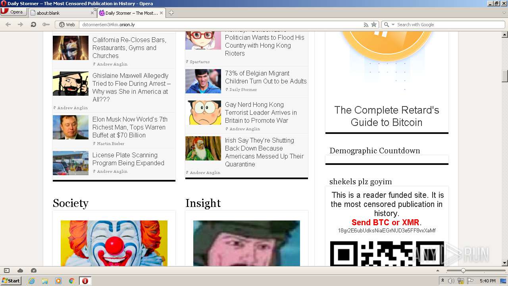Click the vertical scrollbar thumb

505,76
